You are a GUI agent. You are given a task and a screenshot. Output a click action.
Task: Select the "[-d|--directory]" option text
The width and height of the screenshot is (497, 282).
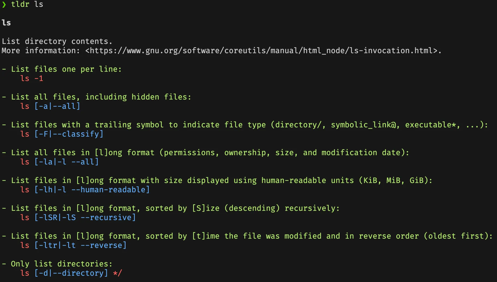pyautogui.click(x=71, y=273)
